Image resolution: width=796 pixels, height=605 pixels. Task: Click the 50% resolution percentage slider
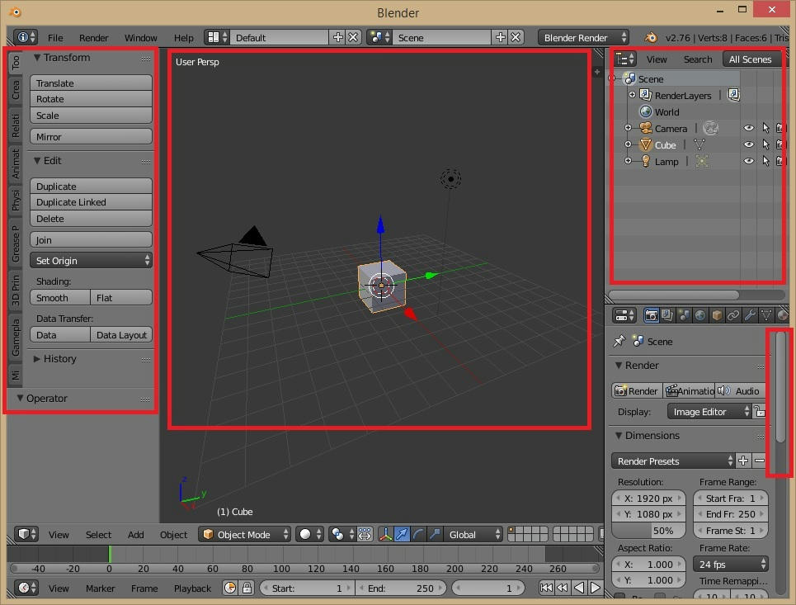click(649, 531)
